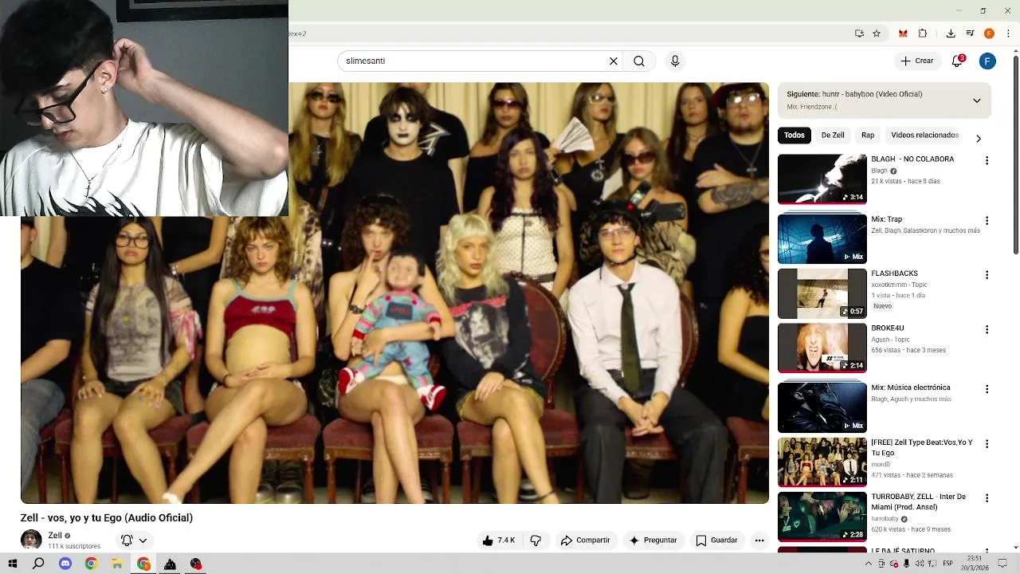1020x574 pixels.
Task: Expand the Siguiente mix queue panel
Action: click(976, 100)
